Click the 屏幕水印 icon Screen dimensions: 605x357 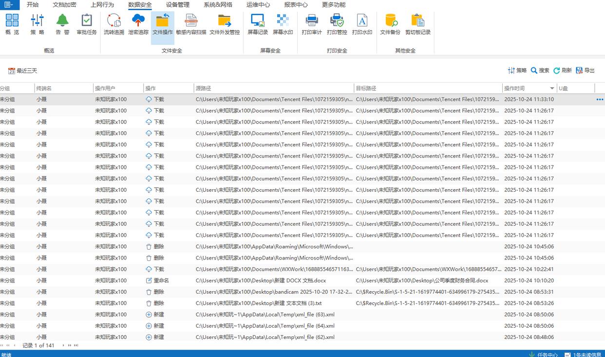pyautogui.click(x=283, y=24)
